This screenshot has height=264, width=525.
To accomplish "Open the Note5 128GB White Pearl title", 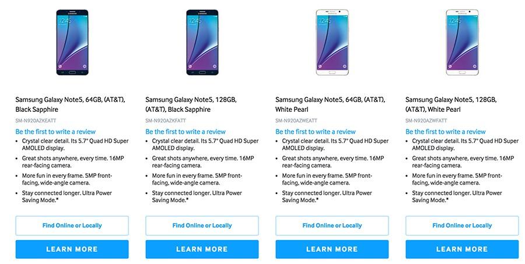I will 451,104.
